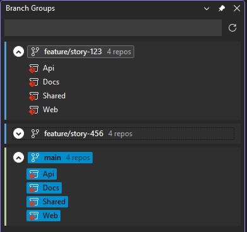Select the main branch header

click(x=60, y=158)
